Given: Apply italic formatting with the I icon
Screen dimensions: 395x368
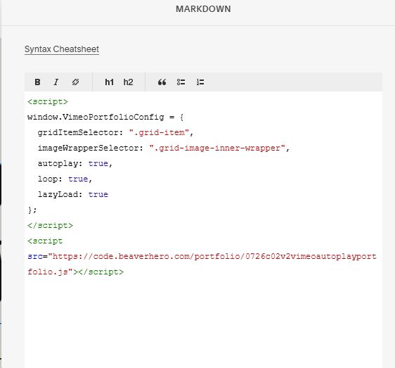Looking at the screenshot, I should tap(56, 82).
